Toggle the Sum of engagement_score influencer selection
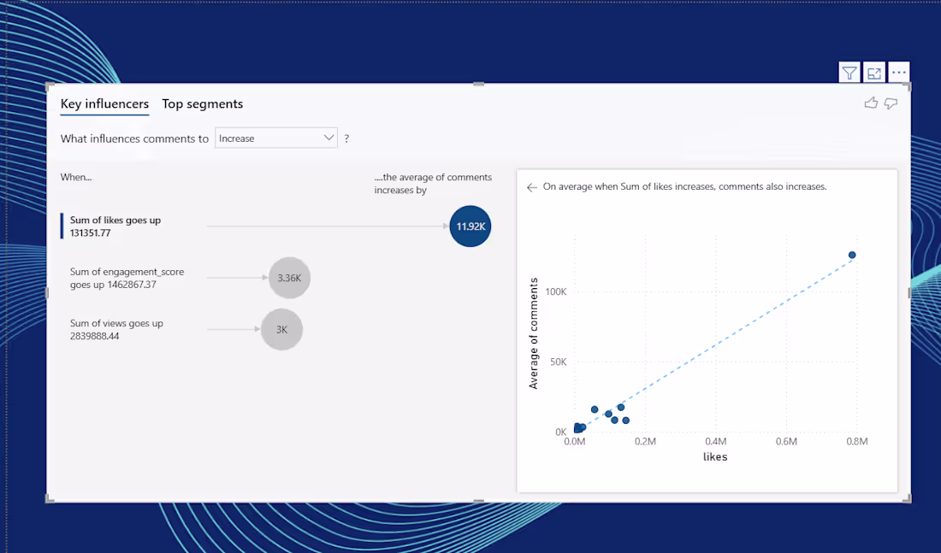The width and height of the screenshot is (941, 553). click(x=127, y=278)
